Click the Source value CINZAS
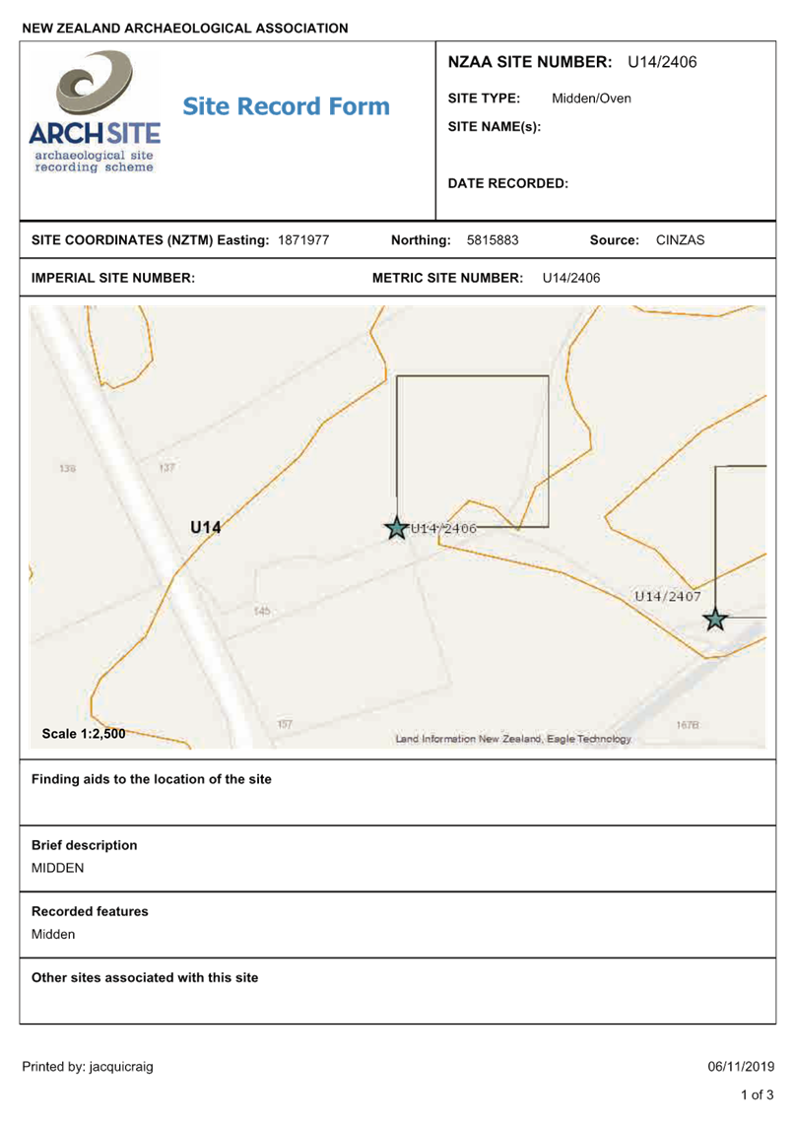Screen dimensions: 795x1123 click(x=681, y=240)
